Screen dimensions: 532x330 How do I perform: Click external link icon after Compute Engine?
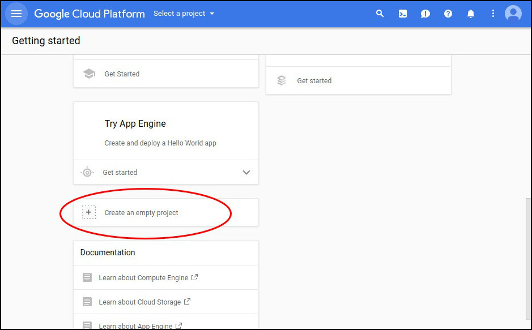click(194, 277)
